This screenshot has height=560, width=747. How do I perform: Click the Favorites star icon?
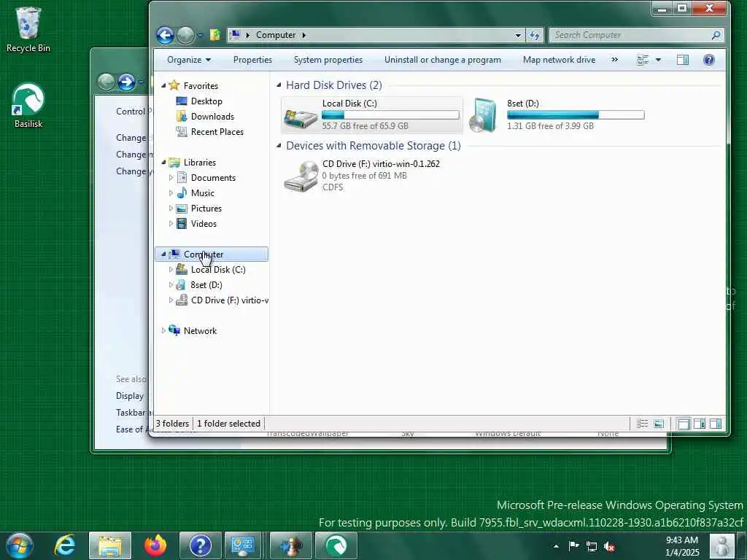tap(174, 86)
